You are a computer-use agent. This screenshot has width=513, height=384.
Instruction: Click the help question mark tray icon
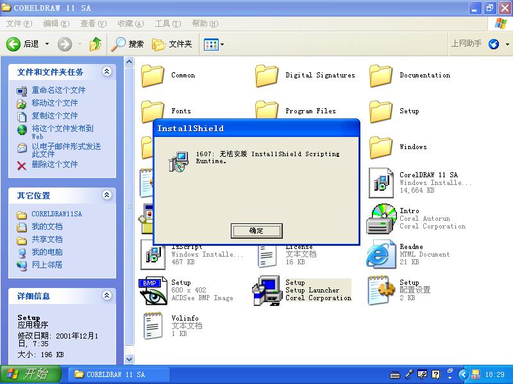tap(436, 374)
